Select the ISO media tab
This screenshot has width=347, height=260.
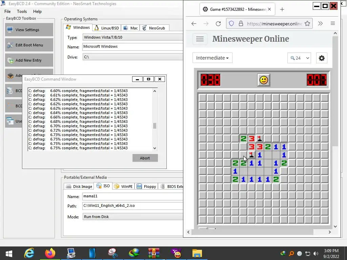pos(103,186)
